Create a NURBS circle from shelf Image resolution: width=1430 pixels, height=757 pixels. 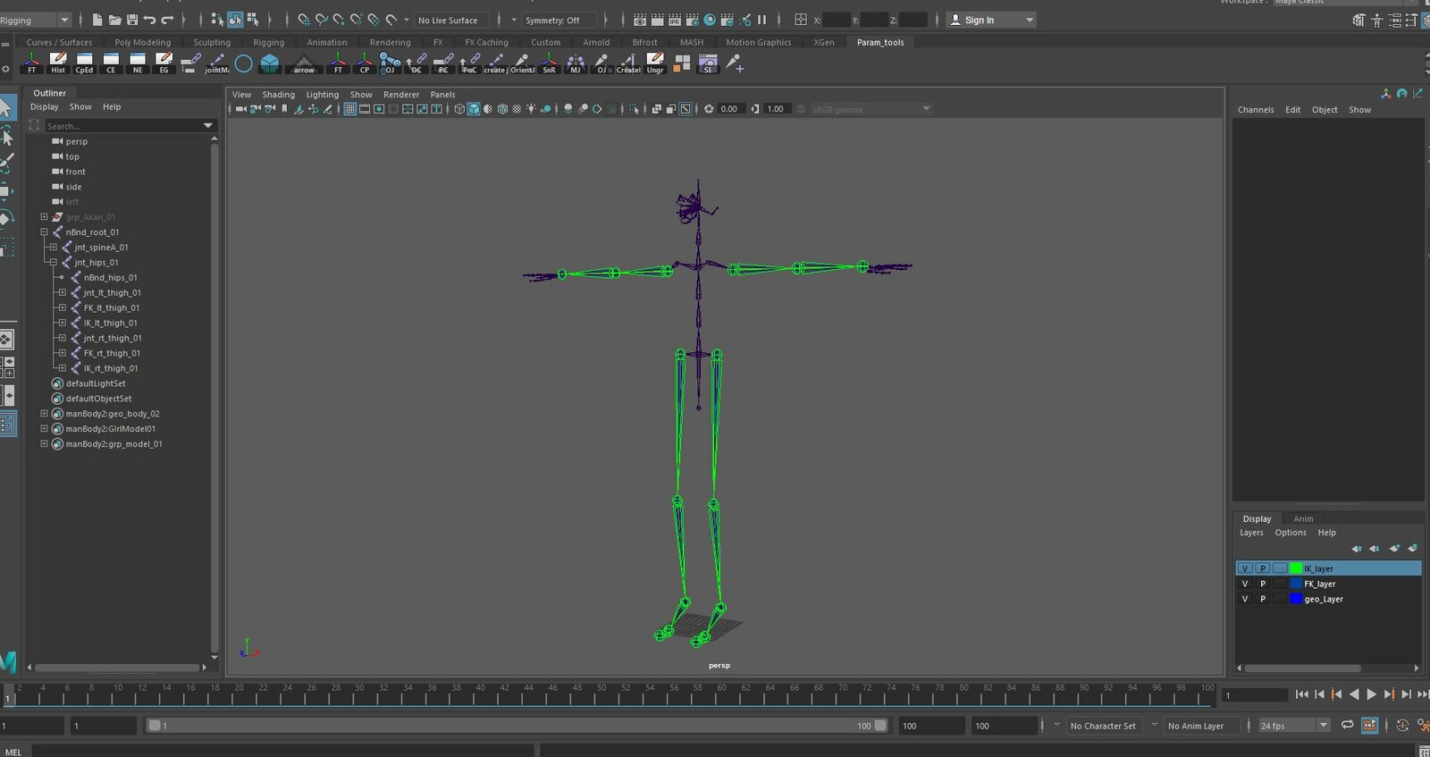(x=243, y=63)
